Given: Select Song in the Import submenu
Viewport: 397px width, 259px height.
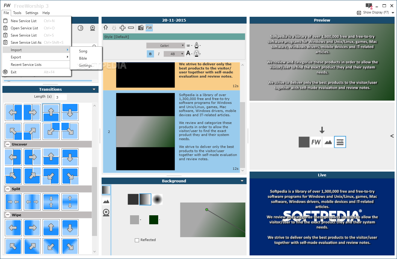Looking at the screenshot, I should [x=86, y=51].
